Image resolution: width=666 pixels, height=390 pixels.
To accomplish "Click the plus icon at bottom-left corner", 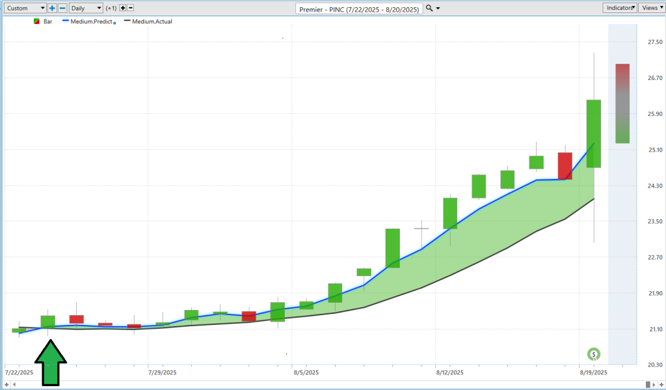I will (7, 385).
